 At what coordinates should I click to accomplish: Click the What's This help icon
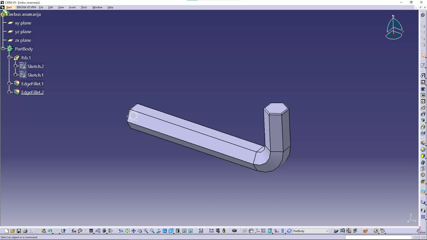point(63,231)
